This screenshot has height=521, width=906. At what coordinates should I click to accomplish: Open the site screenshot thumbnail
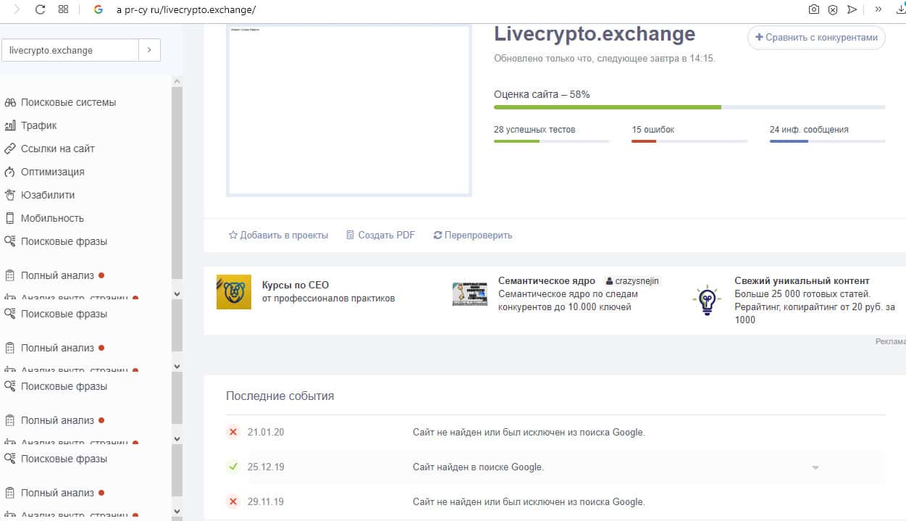[x=349, y=109]
